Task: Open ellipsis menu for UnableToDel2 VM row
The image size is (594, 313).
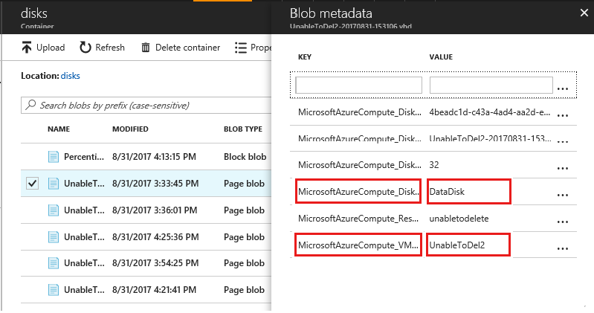Action: [563, 245]
